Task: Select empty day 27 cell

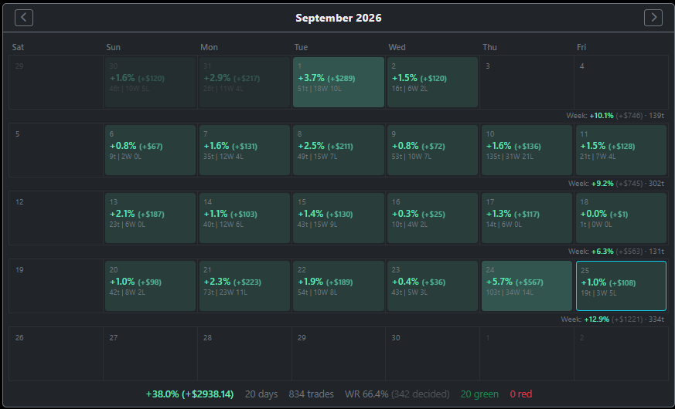Action: tap(150, 353)
